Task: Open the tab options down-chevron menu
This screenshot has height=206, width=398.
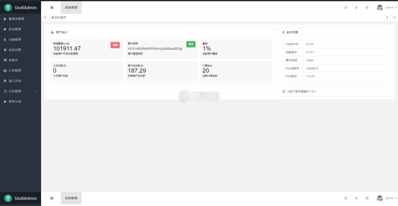Action: (394, 17)
